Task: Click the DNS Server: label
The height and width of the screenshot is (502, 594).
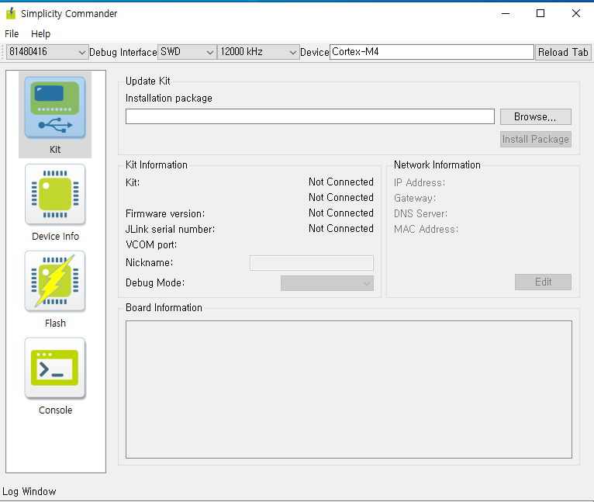Action: pyautogui.click(x=420, y=214)
